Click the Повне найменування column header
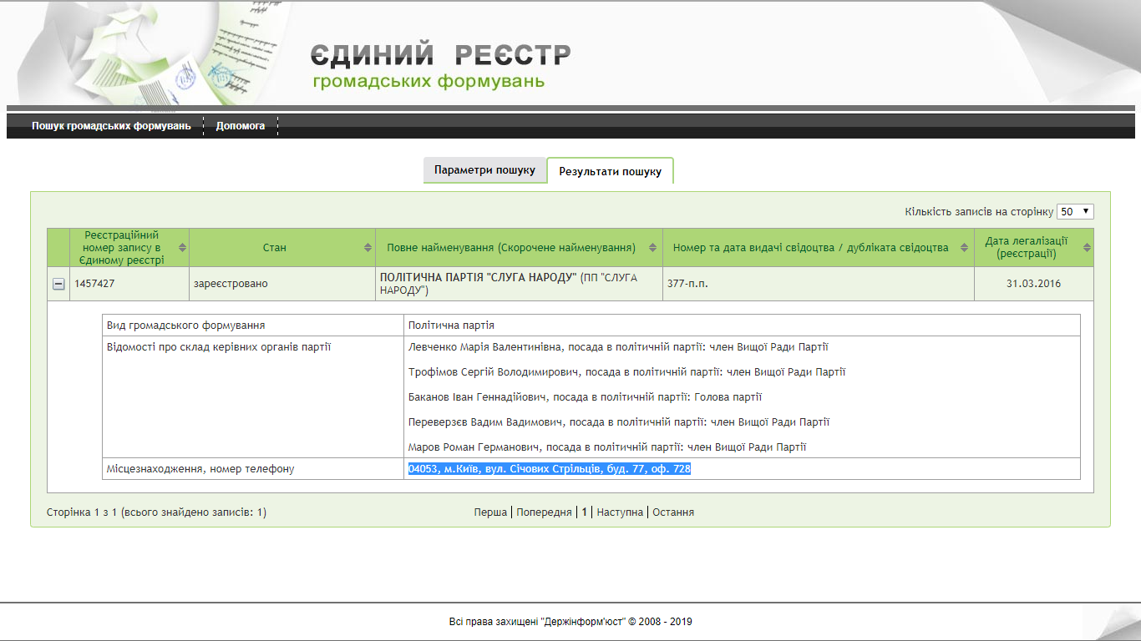The image size is (1141, 641). [519, 248]
